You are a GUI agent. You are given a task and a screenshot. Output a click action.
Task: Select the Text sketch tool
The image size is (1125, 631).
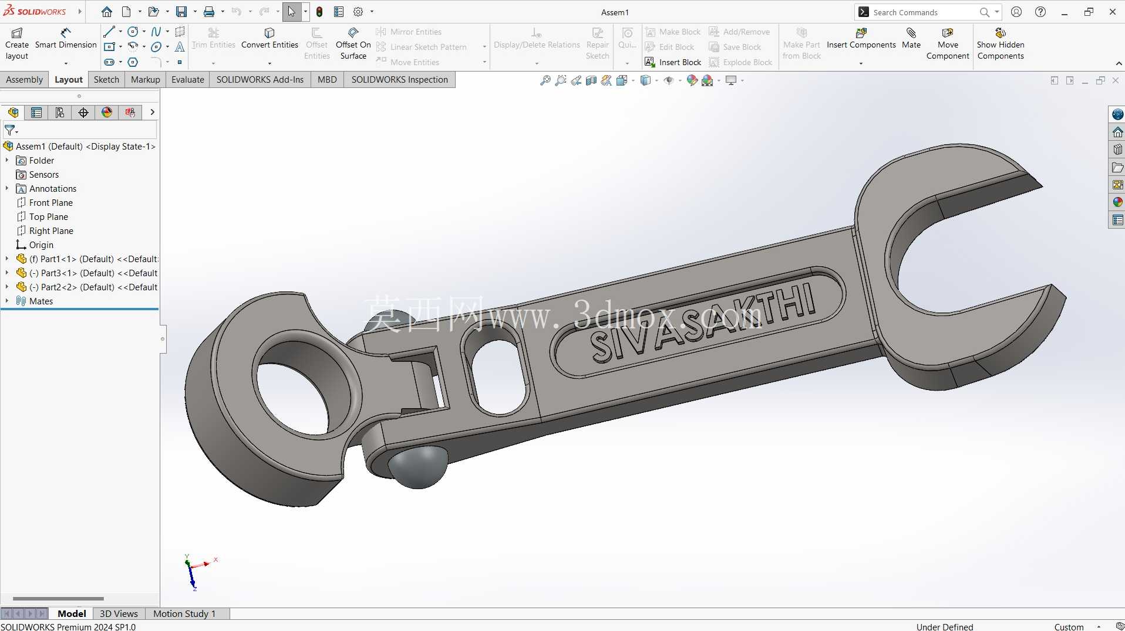(180, 47)
